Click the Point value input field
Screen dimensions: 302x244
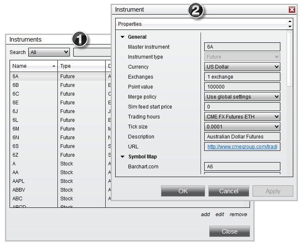[242, 87]
